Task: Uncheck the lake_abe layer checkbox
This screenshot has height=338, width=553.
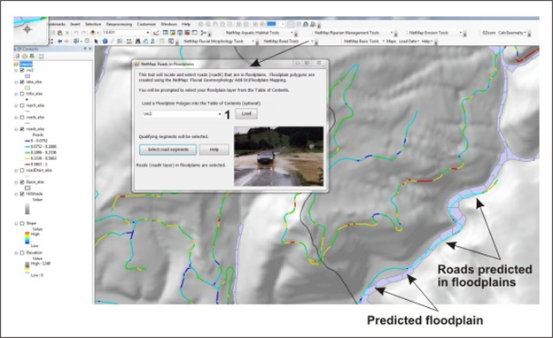Action: tap(22, 81)
